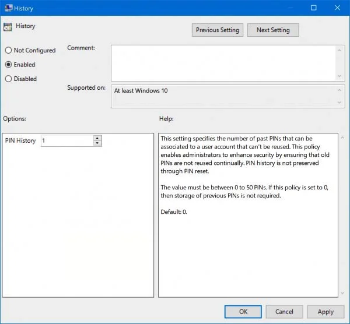Click the History policy setting icon
The image size is (350, 324).
point(8,27)
